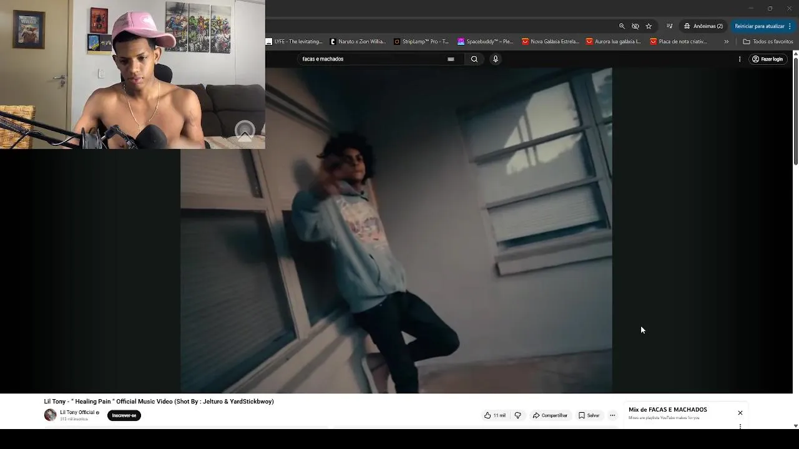This screenshot has width=799, height=449.
Task: Click the '313 mil inscritos' subscriber count
Action: 74,419
